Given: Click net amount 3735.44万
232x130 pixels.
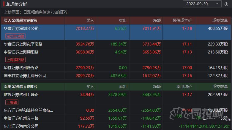Looking at the screenshot, I should coord(152,44).
